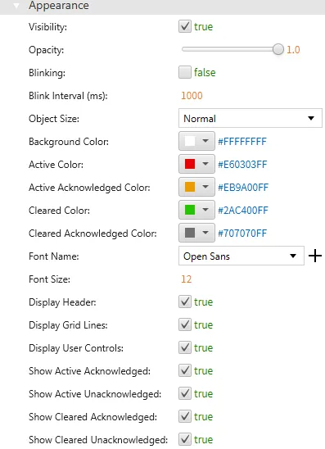Toggle Display User Controls checkbox
The image size is (325, 449).
[185, 347]
